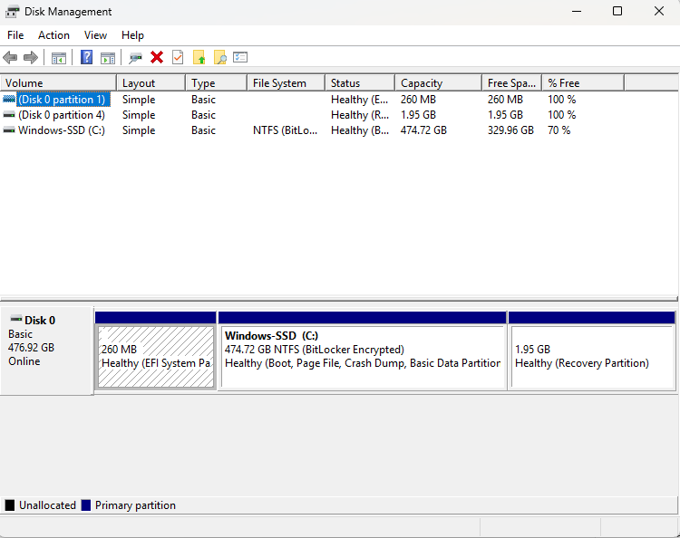Screen dimensions: 680x538
Task: Click the 70 % free cell
Action: coord(559,130)
